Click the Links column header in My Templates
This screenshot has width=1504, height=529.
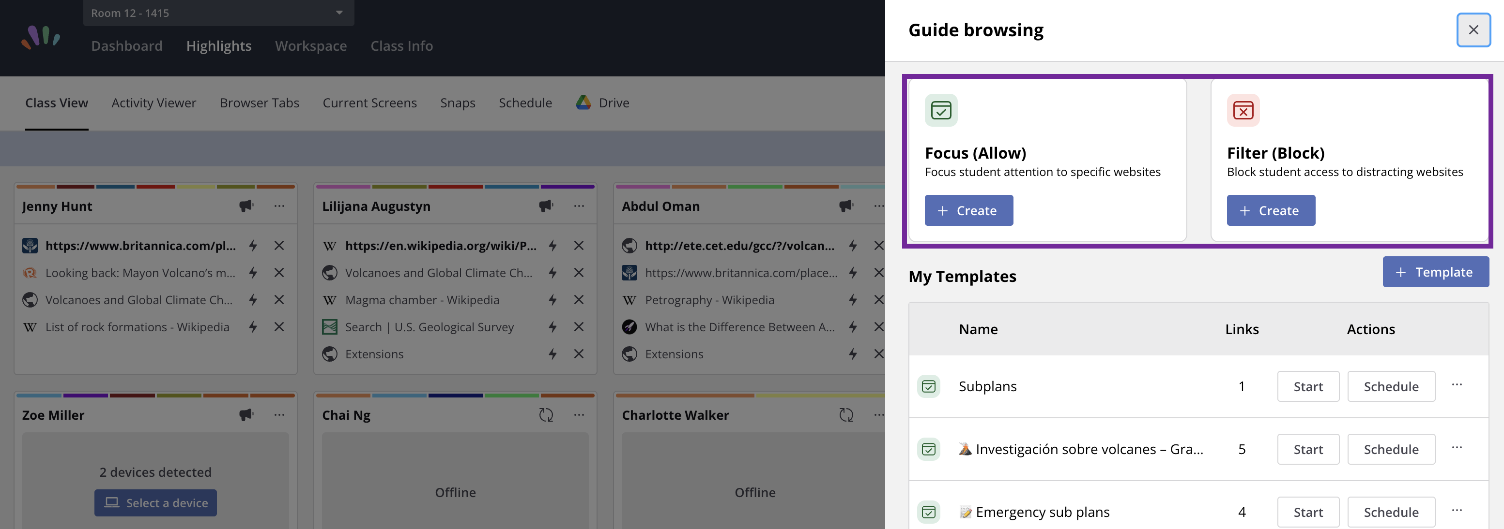click(x=1242, y=329)
